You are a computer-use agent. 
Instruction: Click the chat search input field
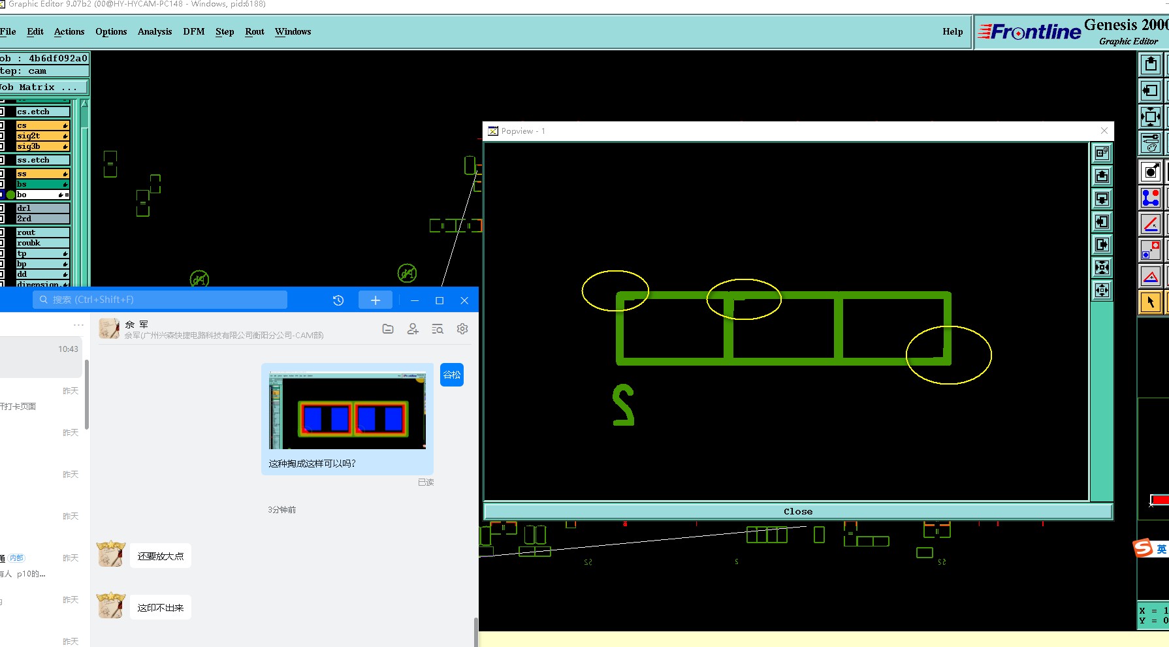click(160, 300)
